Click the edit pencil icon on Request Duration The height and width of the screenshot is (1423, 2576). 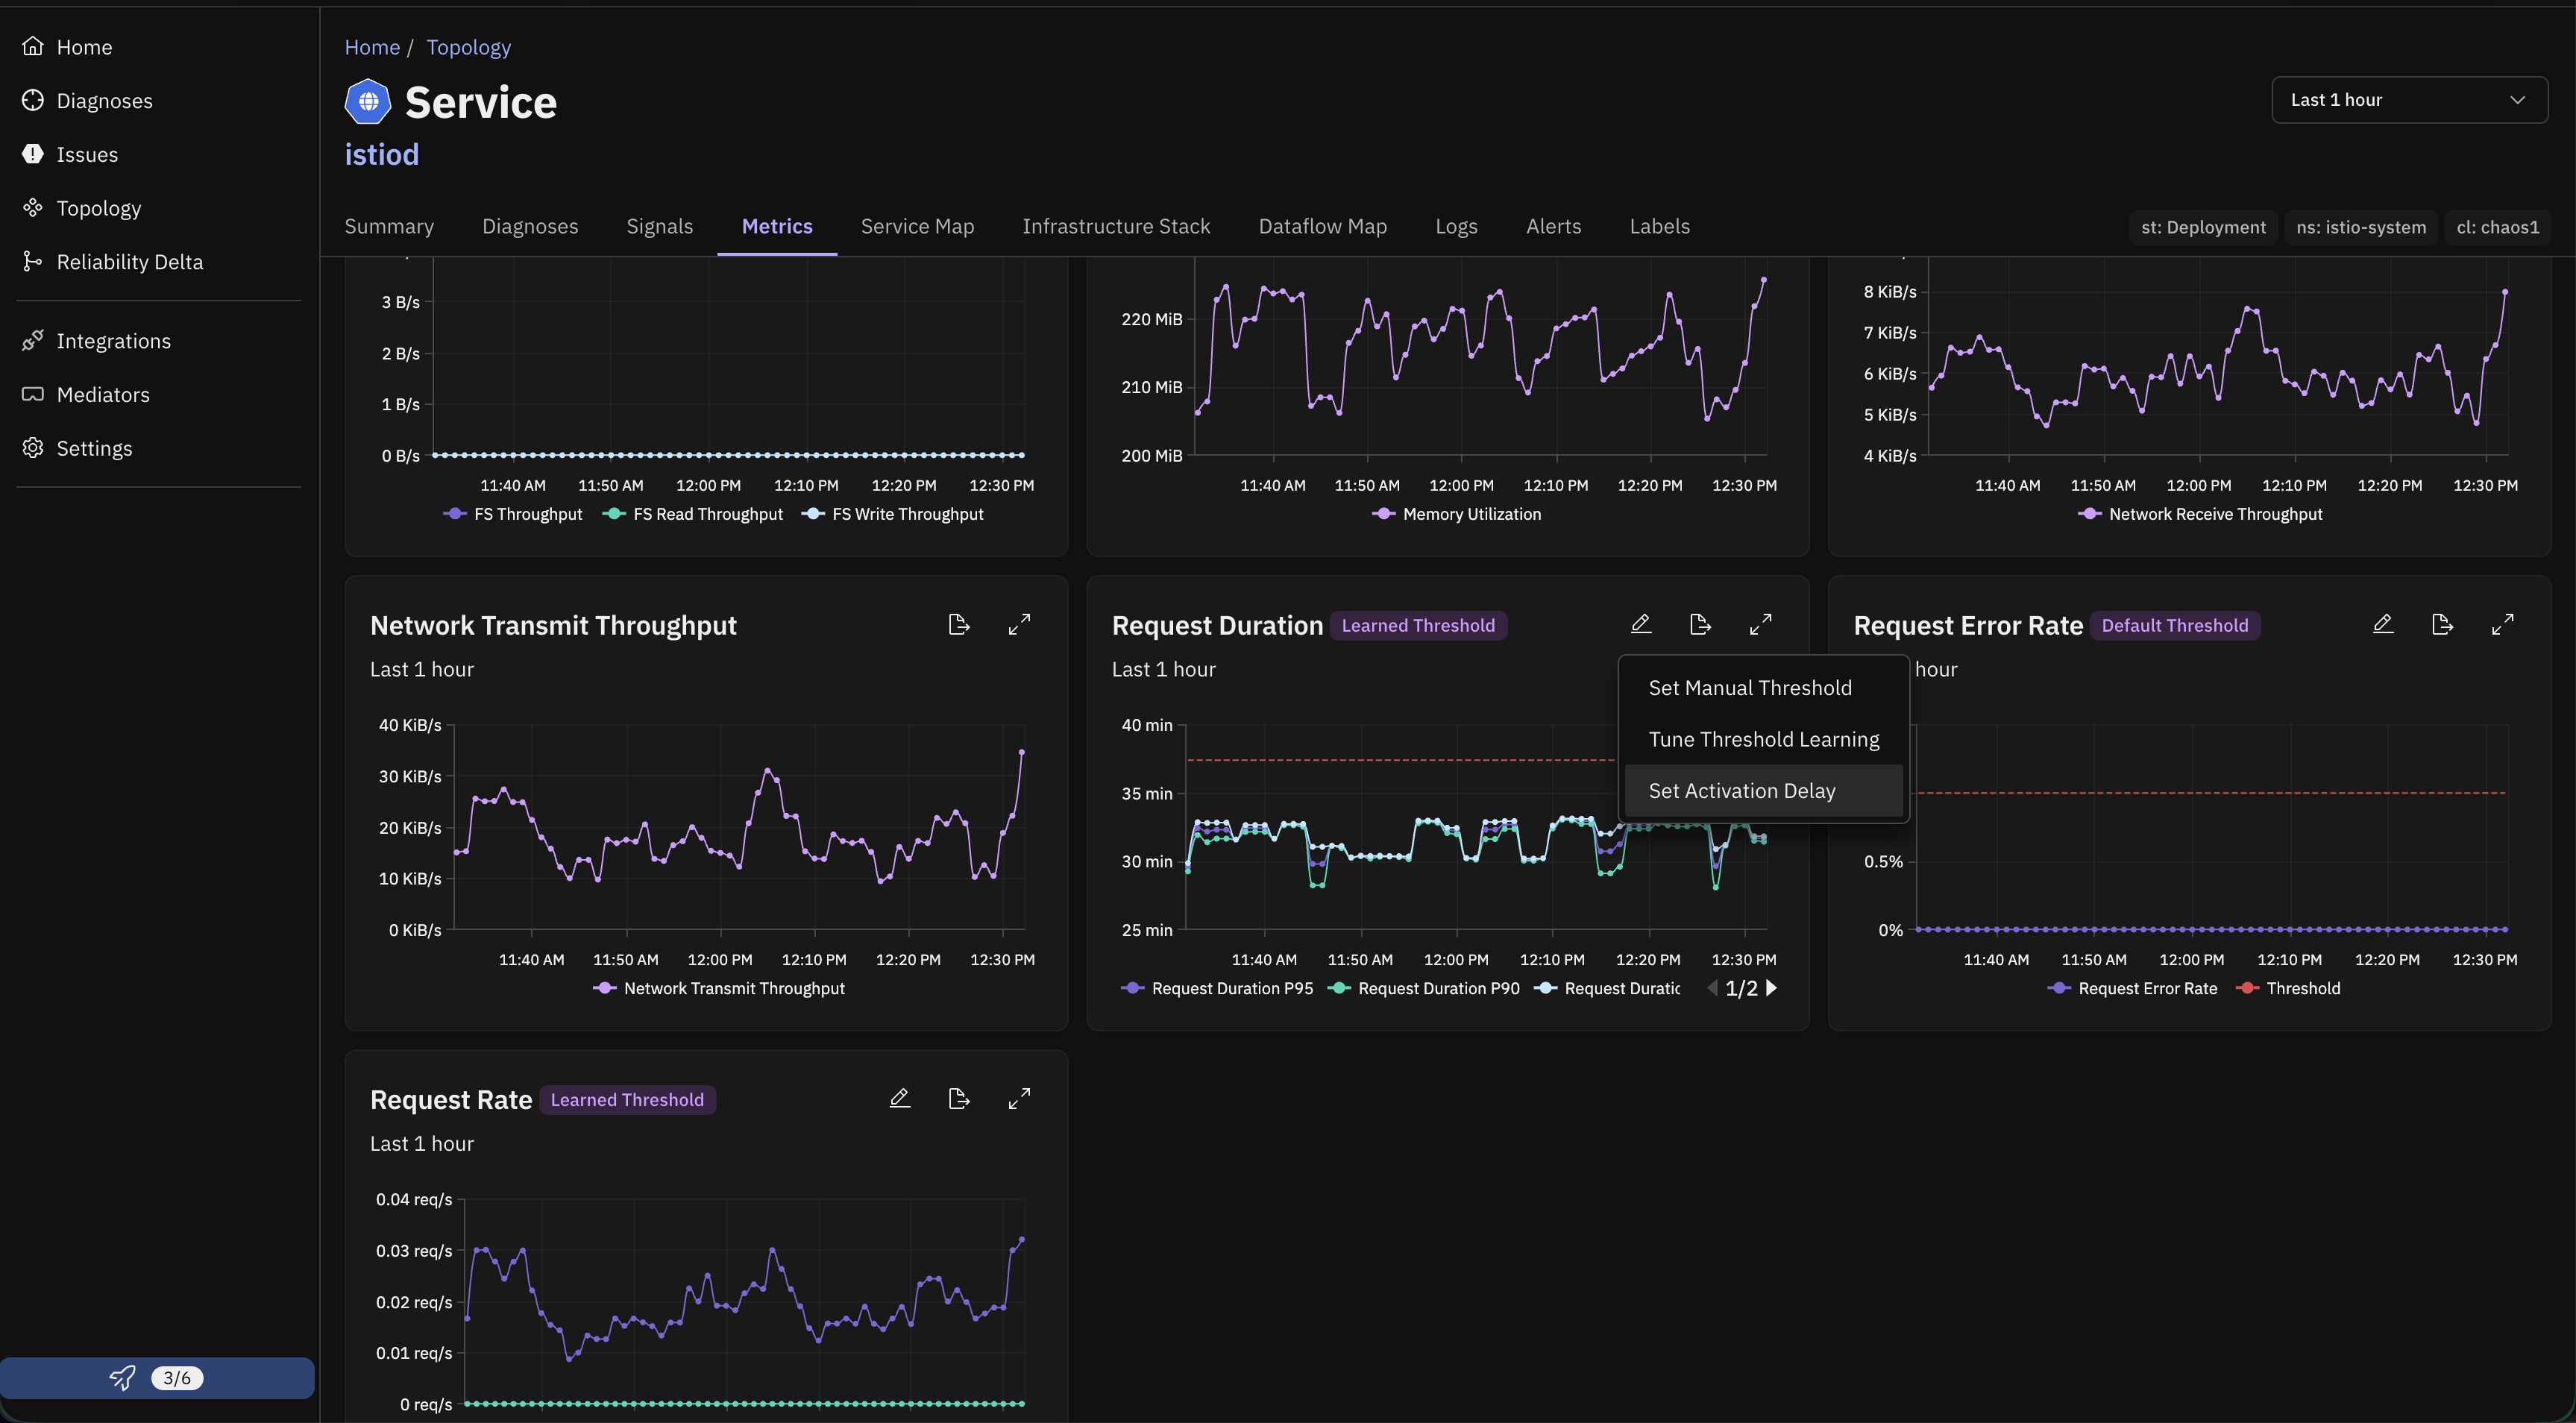pos(1641,624)
